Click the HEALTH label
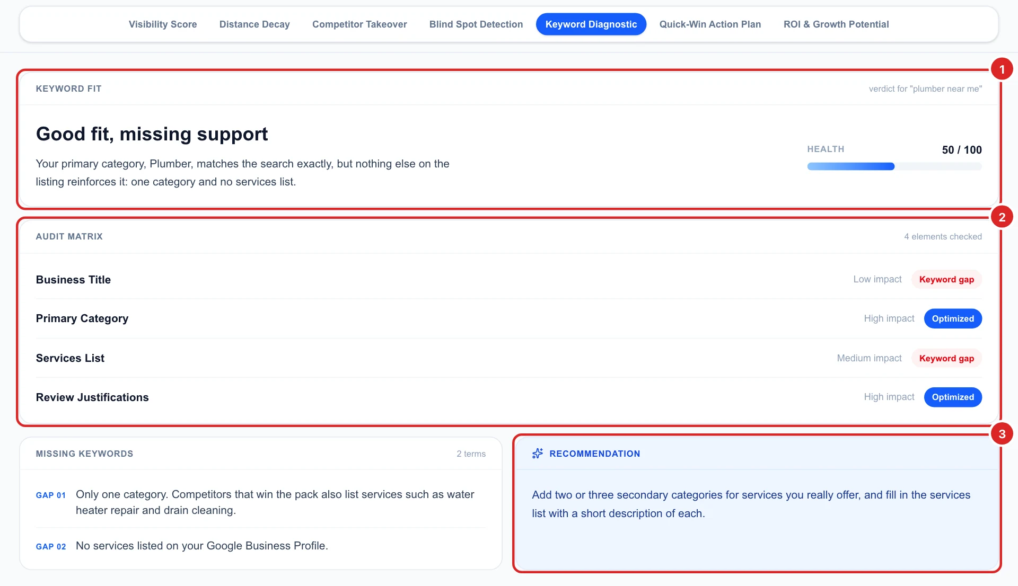1018x586 pixels. 826,149
